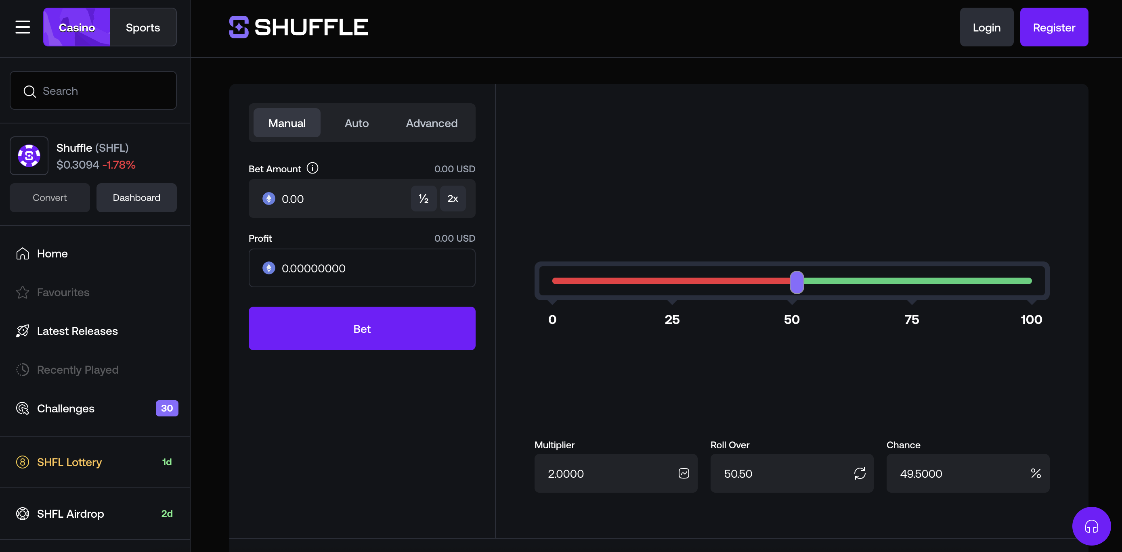Click the Login button
Screen dimensions: 1122x552
(986, 27)
